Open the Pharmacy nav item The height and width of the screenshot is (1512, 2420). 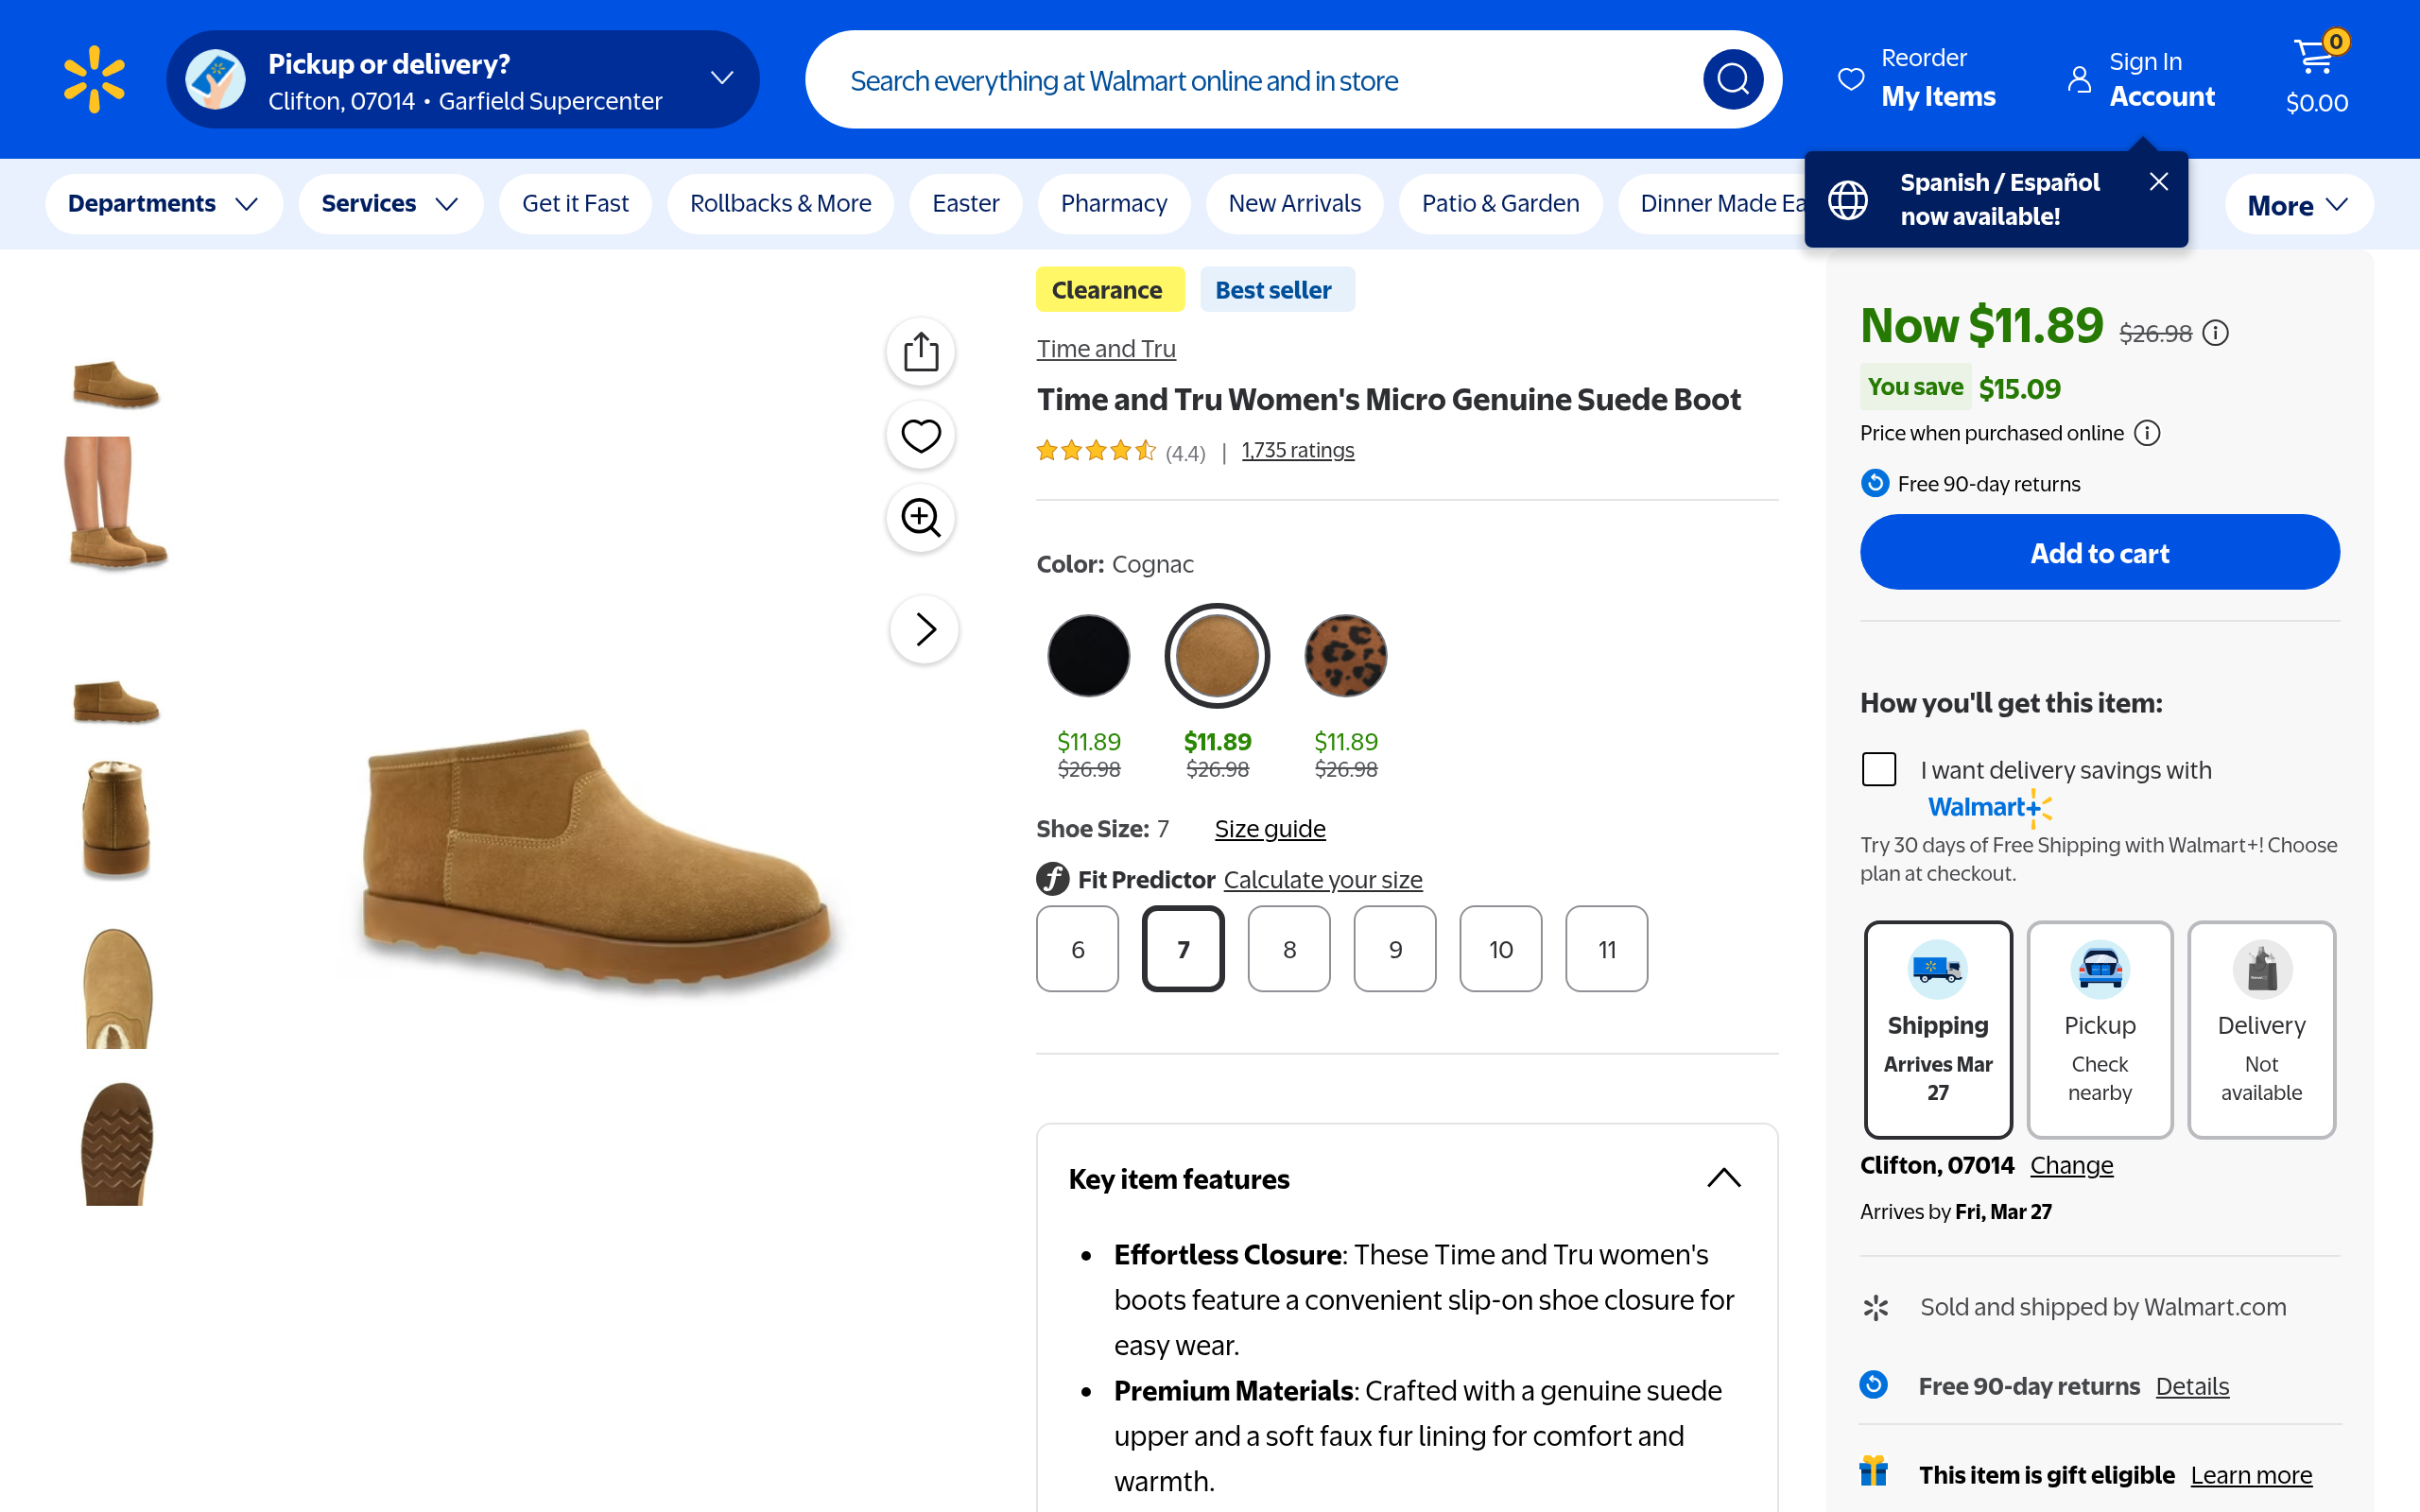1113,204
